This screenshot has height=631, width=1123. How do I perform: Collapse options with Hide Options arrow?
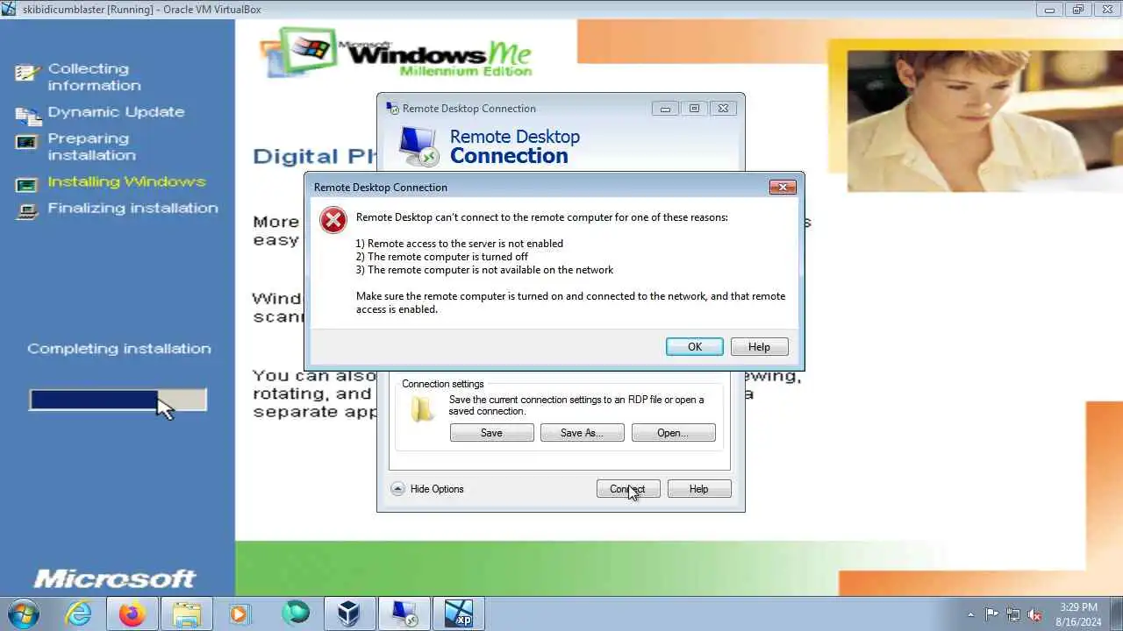click(398, 489)
